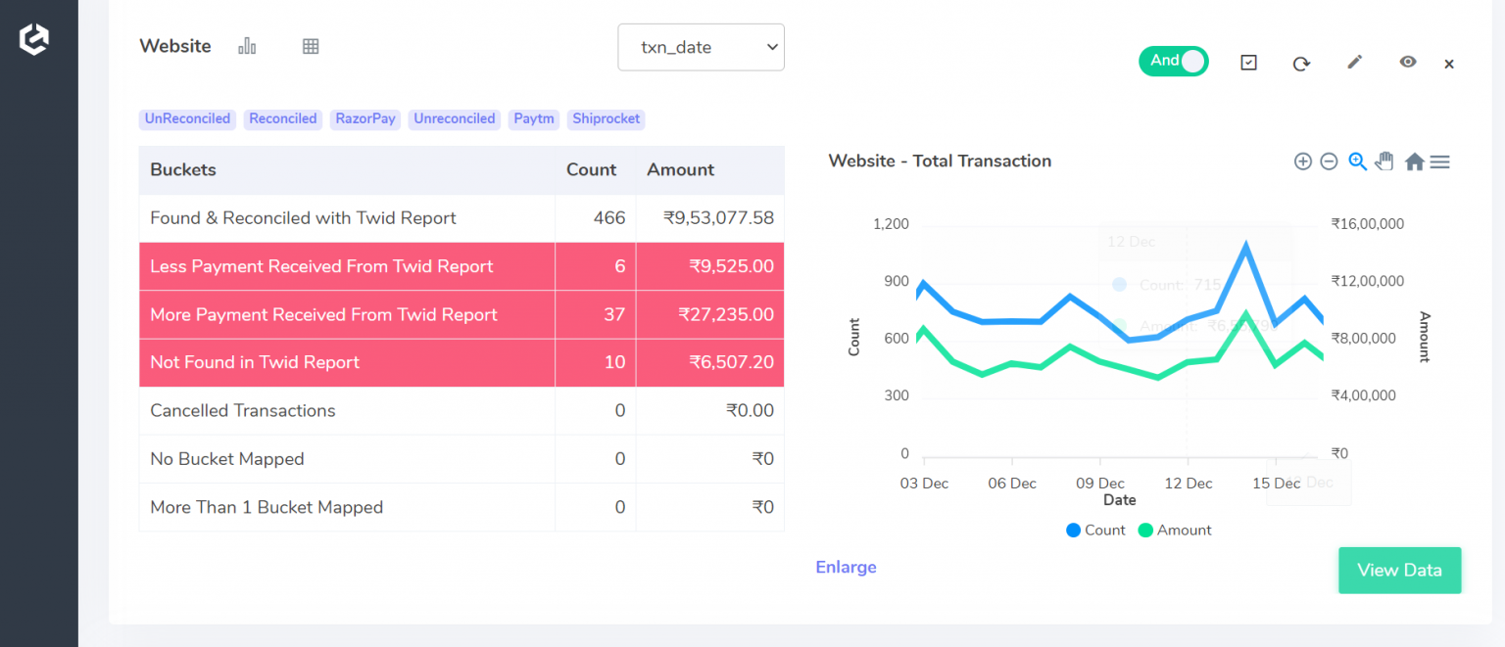Select the Shiprocket filter chip
Screen dimensions: 1505x647
point(606,118)
